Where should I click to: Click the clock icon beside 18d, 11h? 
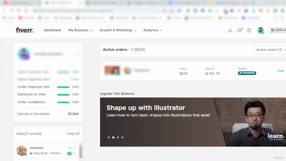206,74
